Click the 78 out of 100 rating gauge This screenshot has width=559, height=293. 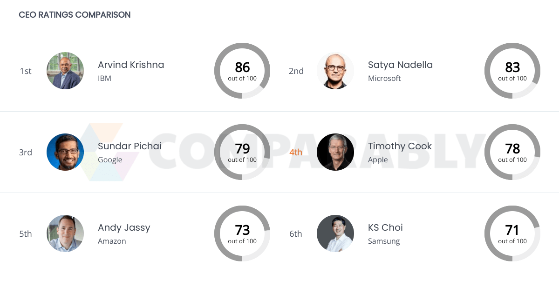coord(512,152)
